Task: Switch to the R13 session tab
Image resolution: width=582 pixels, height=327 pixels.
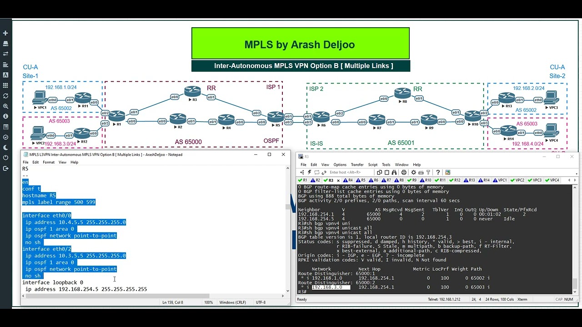Action: tap(470, 180)
